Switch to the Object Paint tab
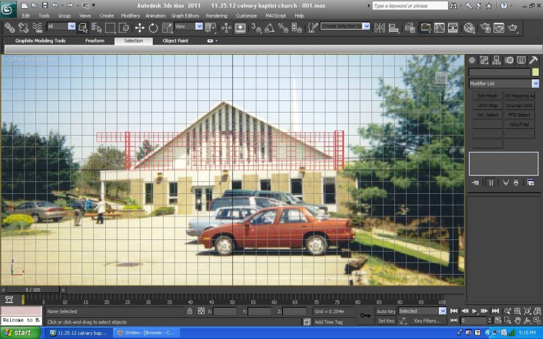The width and height of the screenshot is (543, 339). [x=175, y=41]
